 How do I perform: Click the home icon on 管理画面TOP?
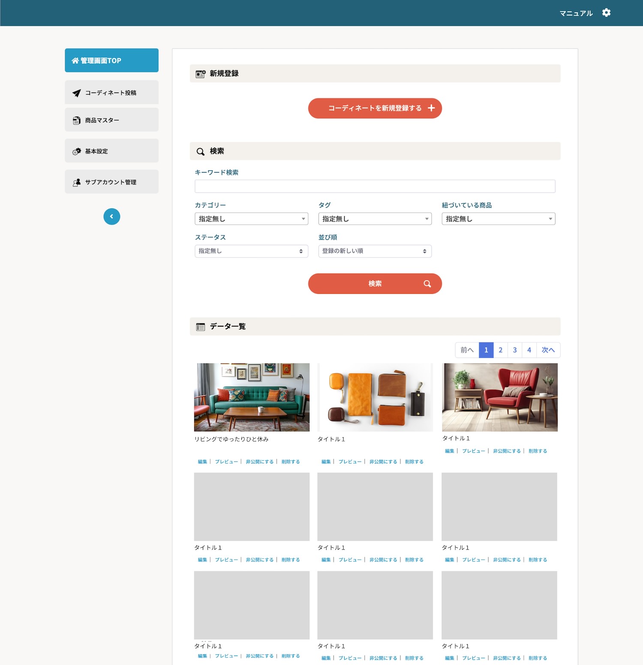(75, 61)
